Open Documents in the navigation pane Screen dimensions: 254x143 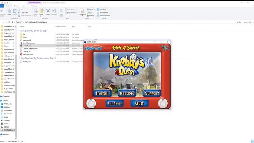(8, 110)
